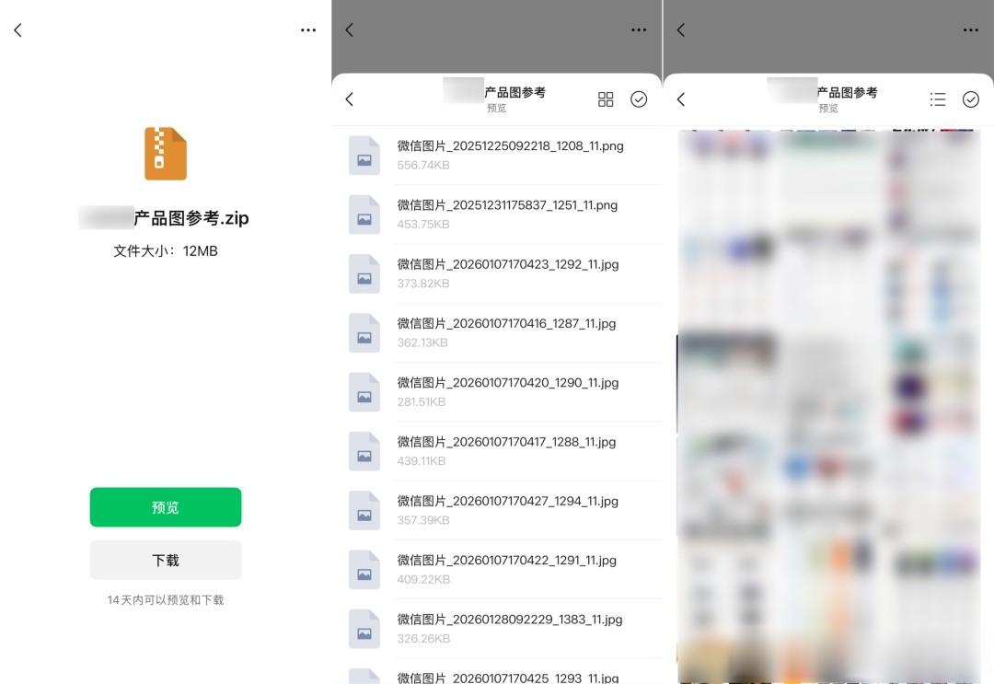
Task: Open file 微信图片_20260107170416_1287_11.jpg
Action: point(497,333)
